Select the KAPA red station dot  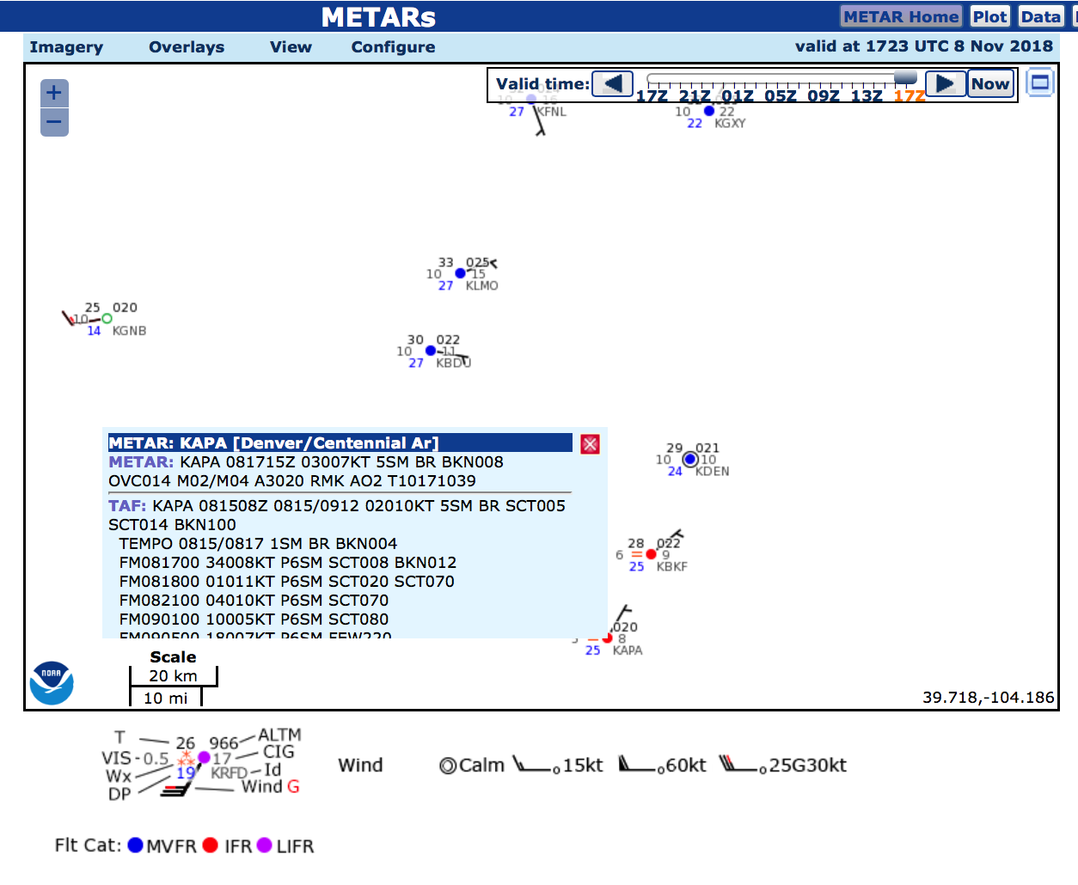[x=607, y=638]
